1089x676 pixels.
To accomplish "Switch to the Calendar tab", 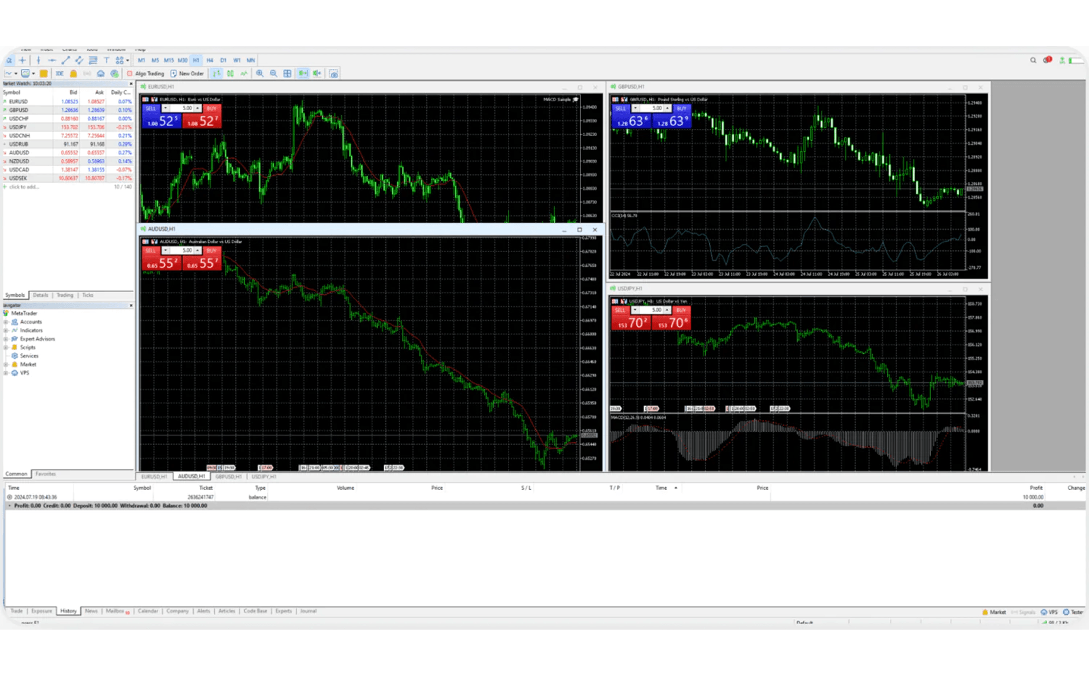I will (147, 611).
